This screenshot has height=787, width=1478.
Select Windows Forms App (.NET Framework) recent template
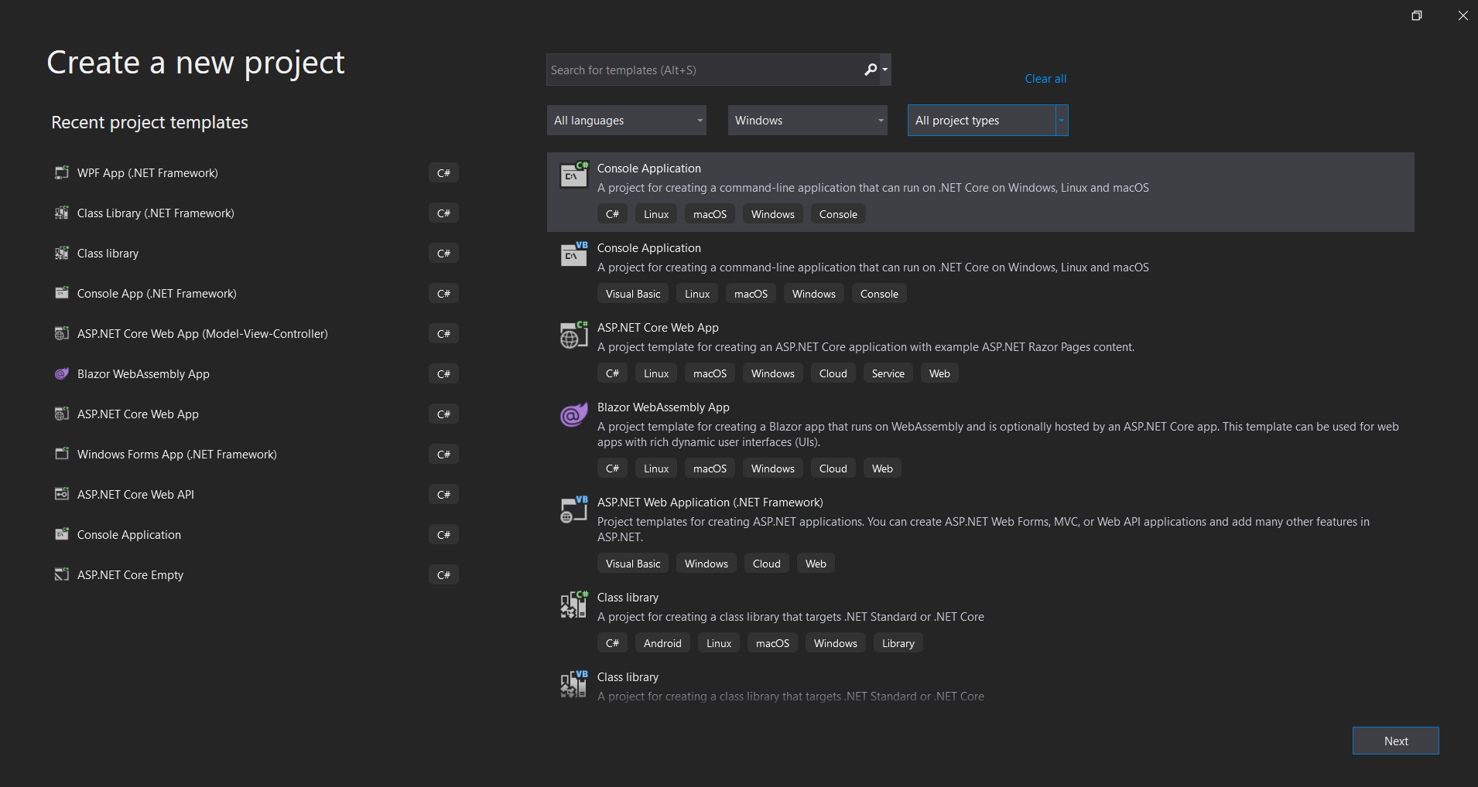tap(255, 454)
